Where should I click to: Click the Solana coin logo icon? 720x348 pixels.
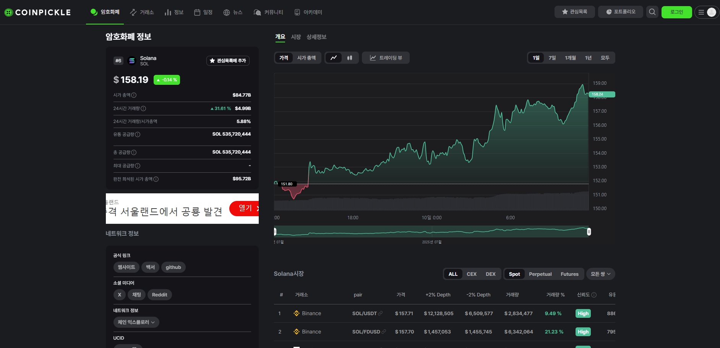point(132,61)
